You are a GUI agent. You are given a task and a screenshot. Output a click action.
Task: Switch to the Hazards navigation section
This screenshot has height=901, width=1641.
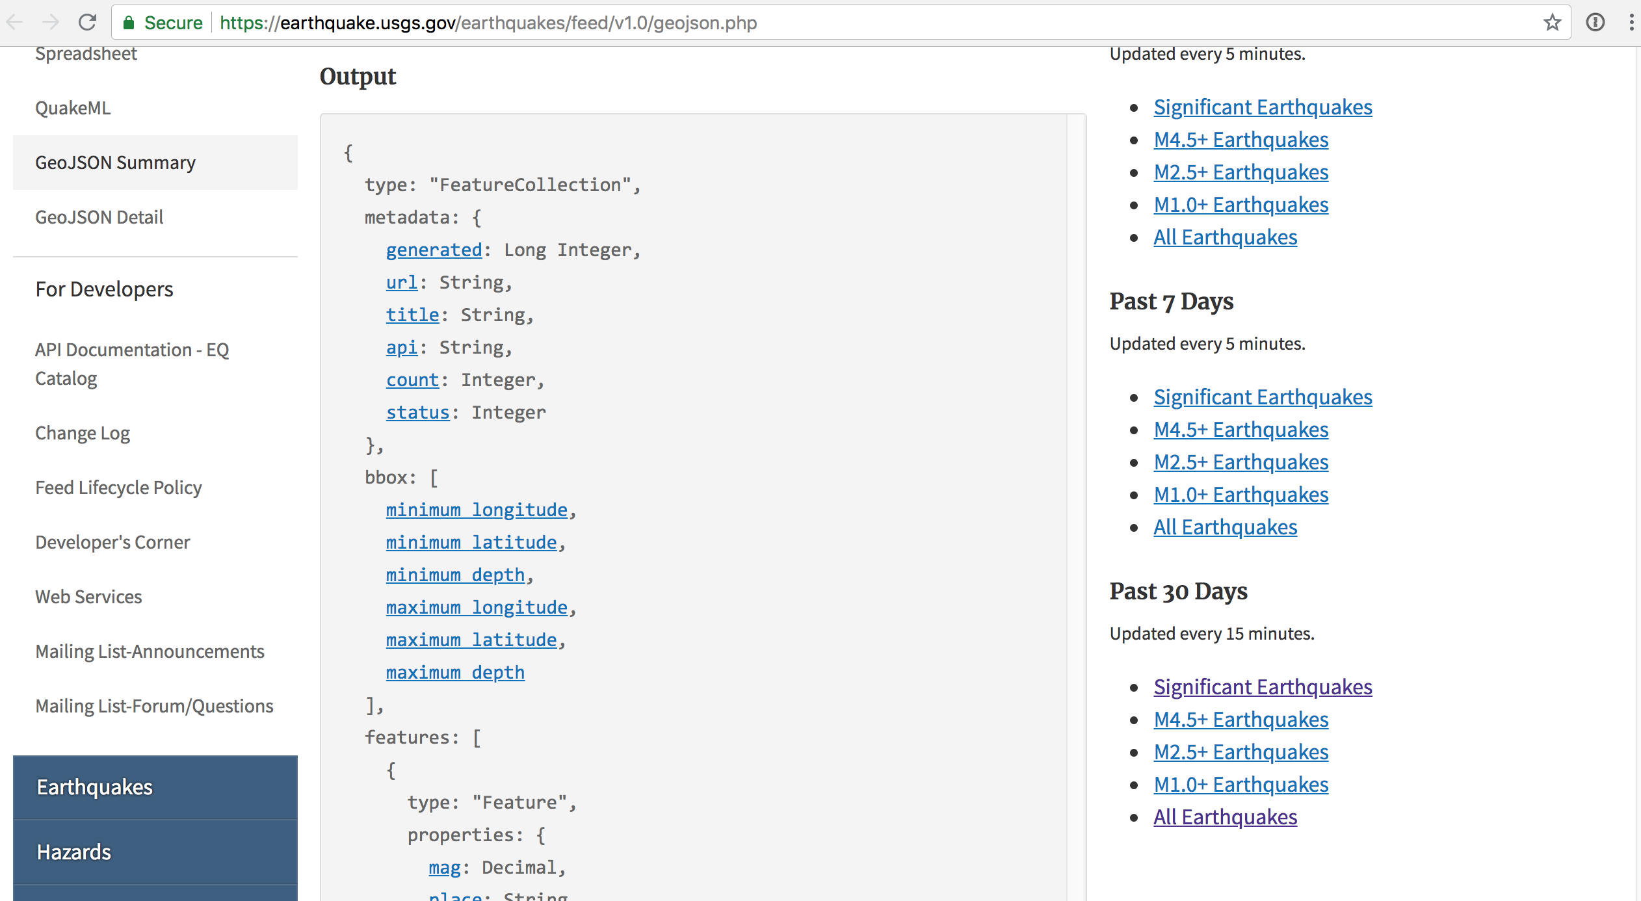(73, 852)
